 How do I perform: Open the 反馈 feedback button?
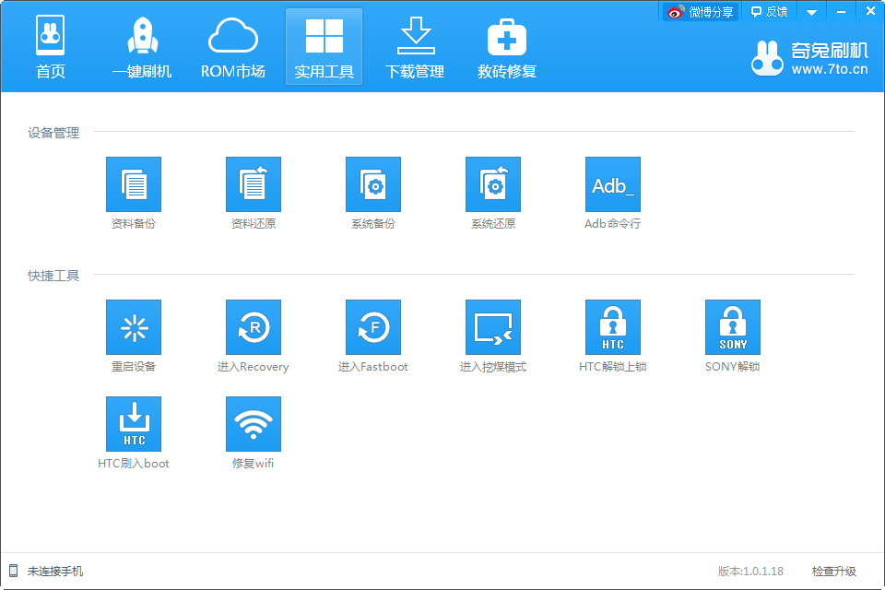tap(769, 12)
